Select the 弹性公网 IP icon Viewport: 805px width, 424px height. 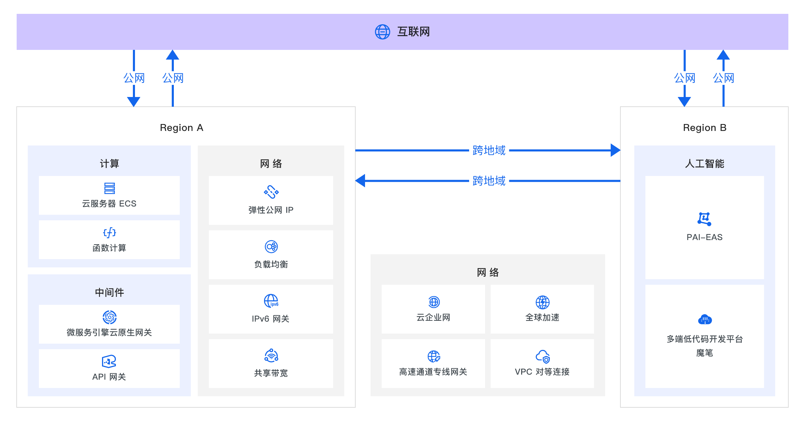[271, 192]
